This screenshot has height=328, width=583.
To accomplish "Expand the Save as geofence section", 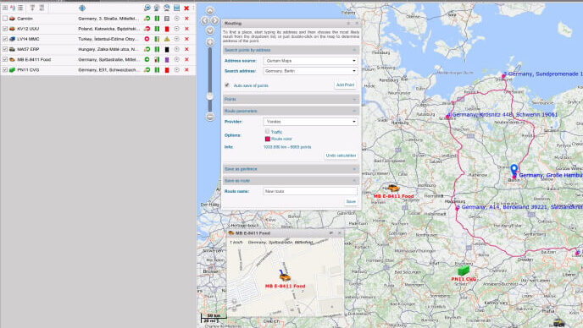I will pyautogui.click(x=291, y=169).
